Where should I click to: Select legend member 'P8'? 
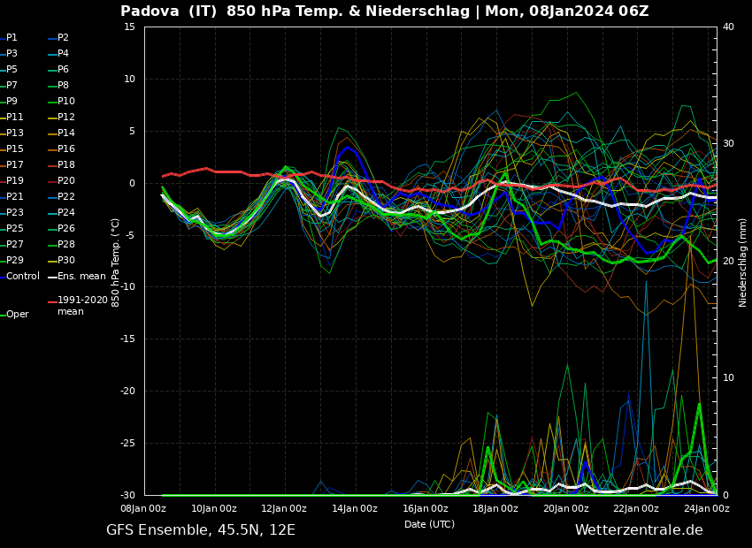[x=64, y=85]
